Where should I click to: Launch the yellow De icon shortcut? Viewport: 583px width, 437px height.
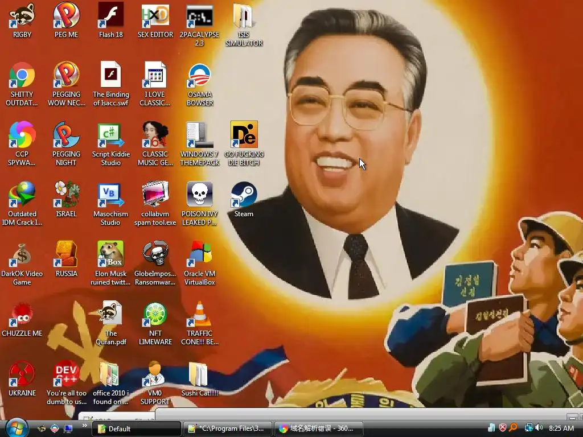[244, 144]
